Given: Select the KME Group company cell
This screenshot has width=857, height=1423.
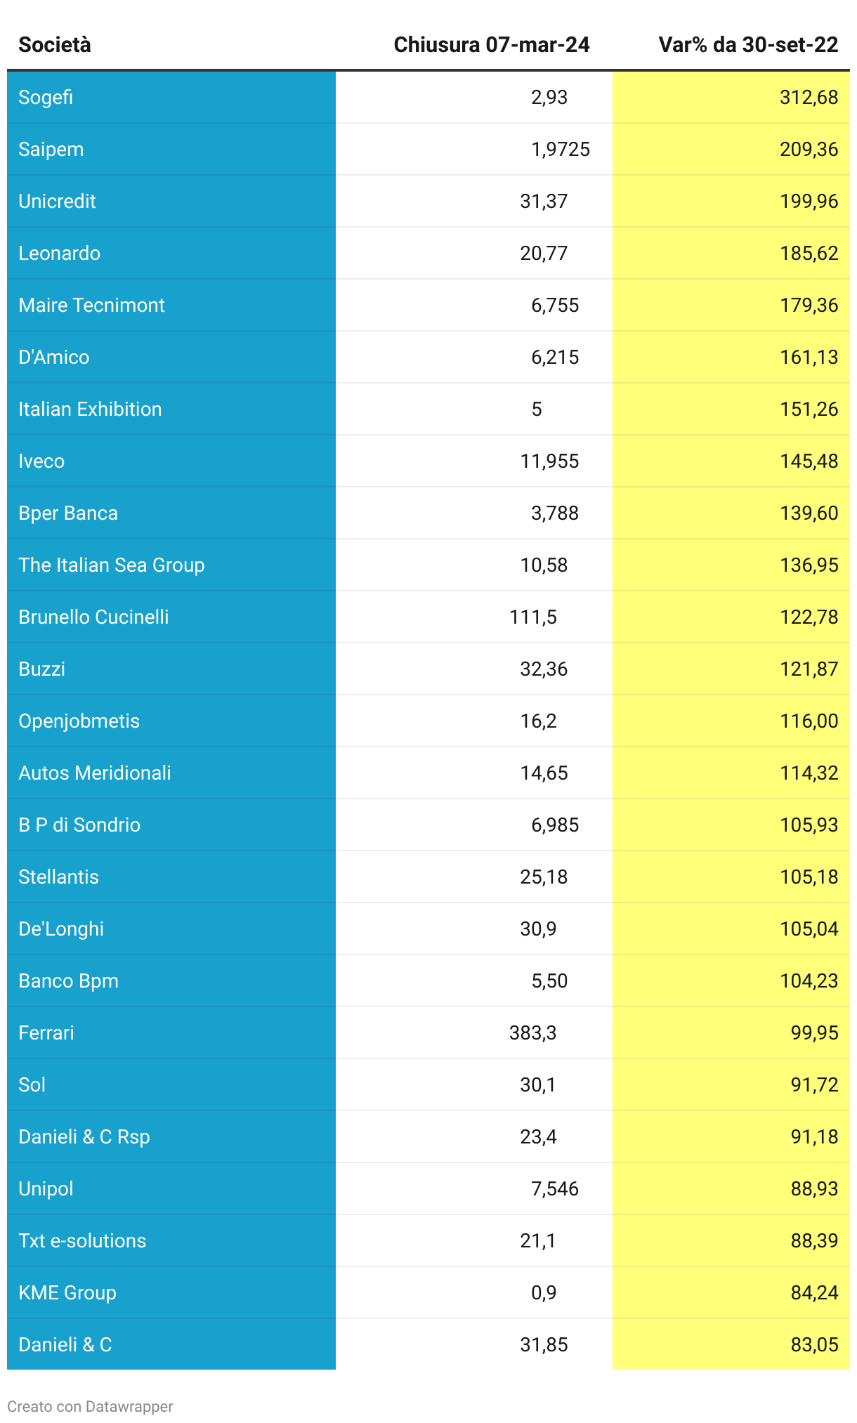Looking at the screenshot, I should (x=67, y=1292).
